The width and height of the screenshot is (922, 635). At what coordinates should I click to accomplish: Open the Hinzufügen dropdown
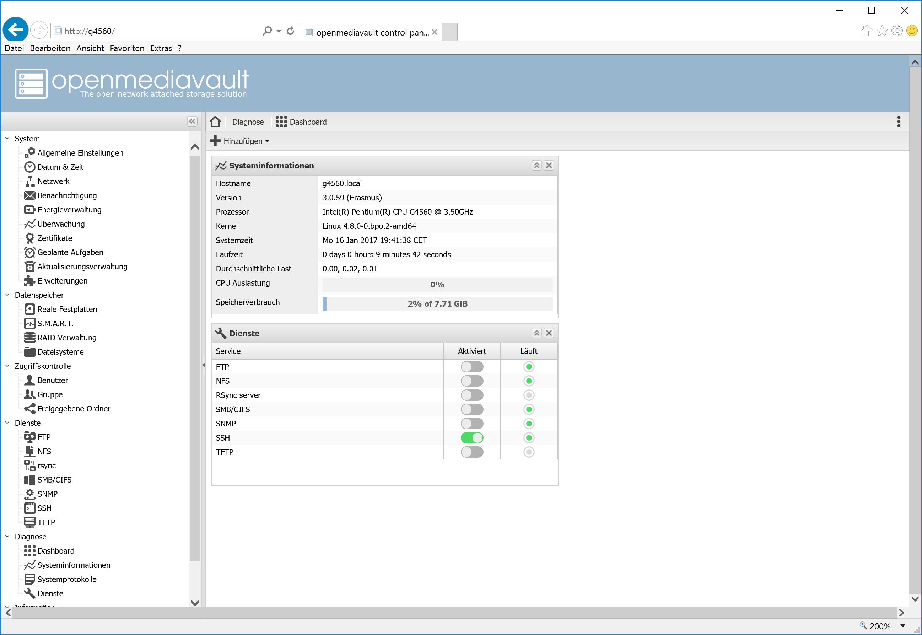239,141
